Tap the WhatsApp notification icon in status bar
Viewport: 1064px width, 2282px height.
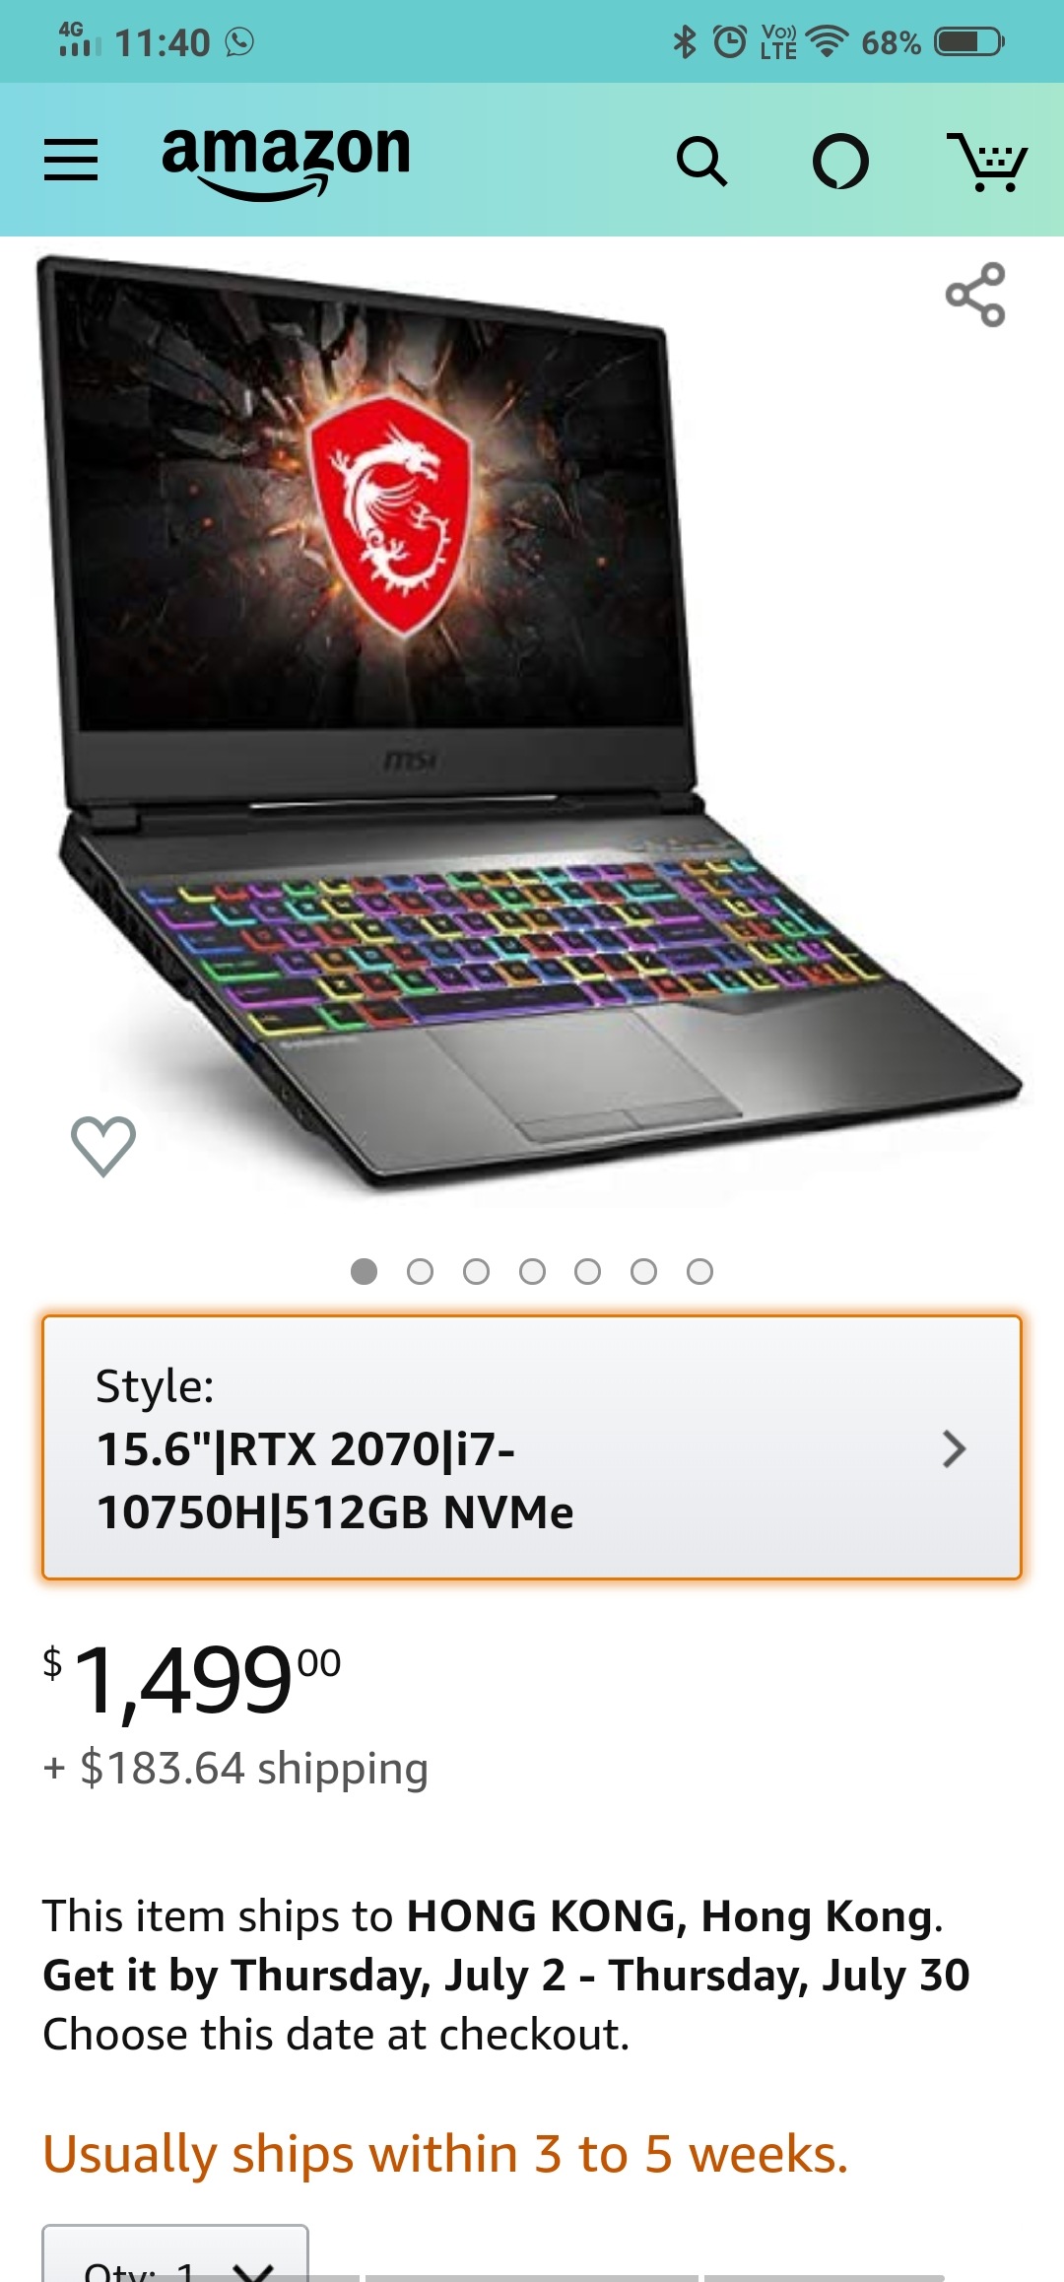pos(239,41)
